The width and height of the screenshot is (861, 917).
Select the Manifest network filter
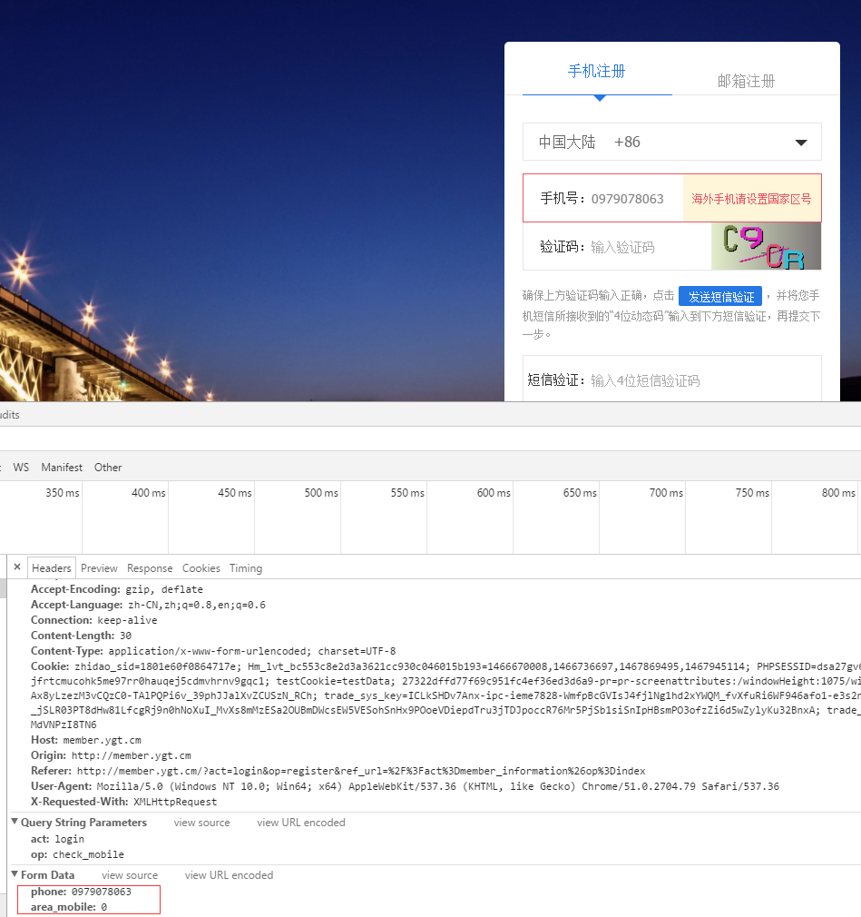(61, 467)
